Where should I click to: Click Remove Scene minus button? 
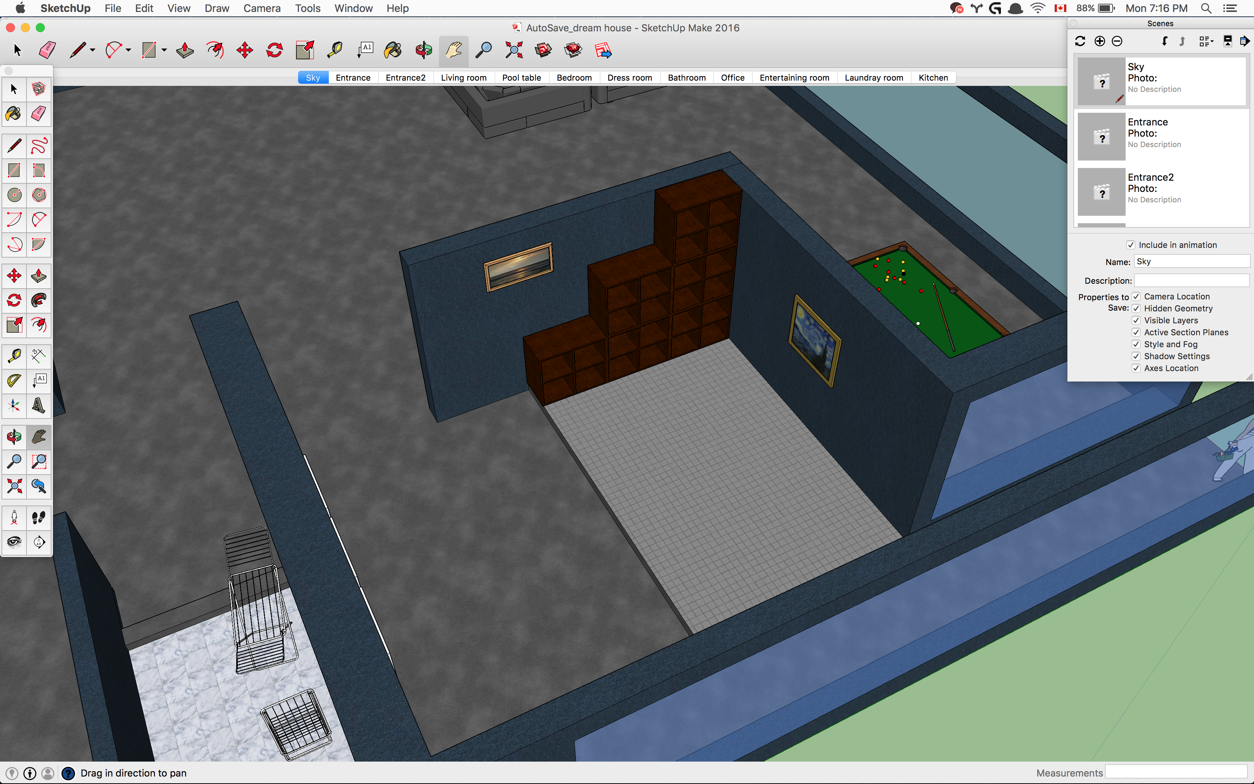pyautogui.click(x=1117, y=41)
